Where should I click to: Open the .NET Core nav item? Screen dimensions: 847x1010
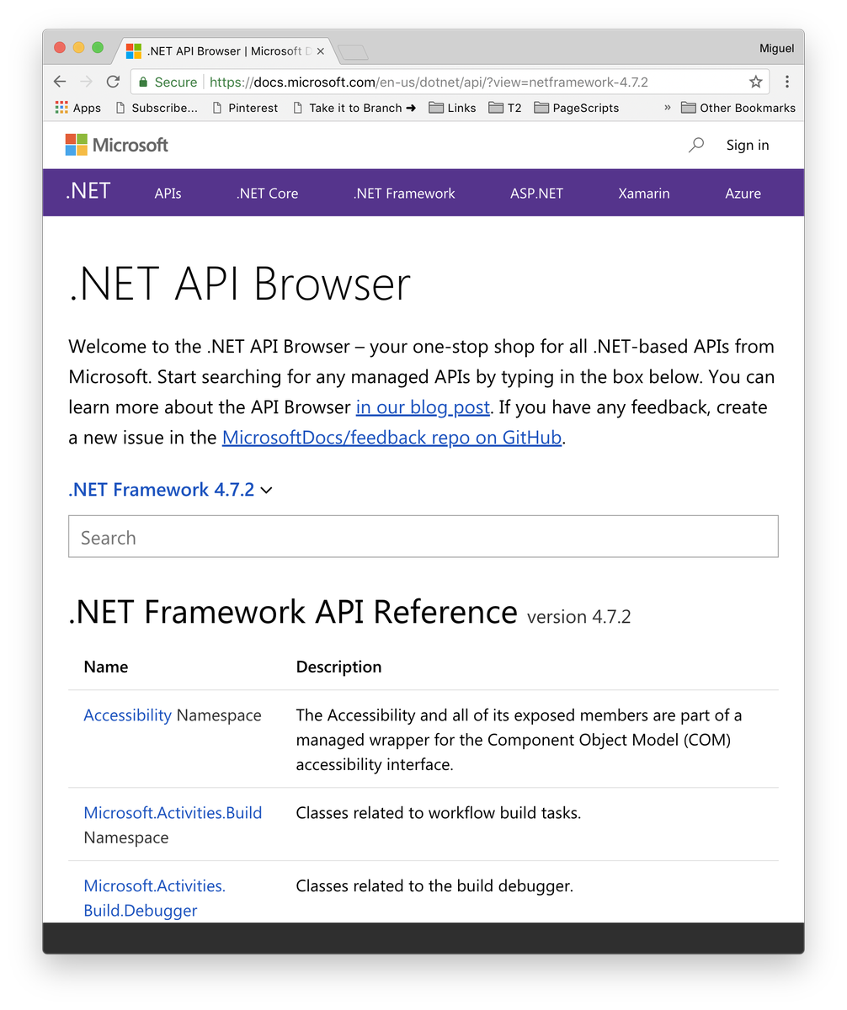click(267, 193)
